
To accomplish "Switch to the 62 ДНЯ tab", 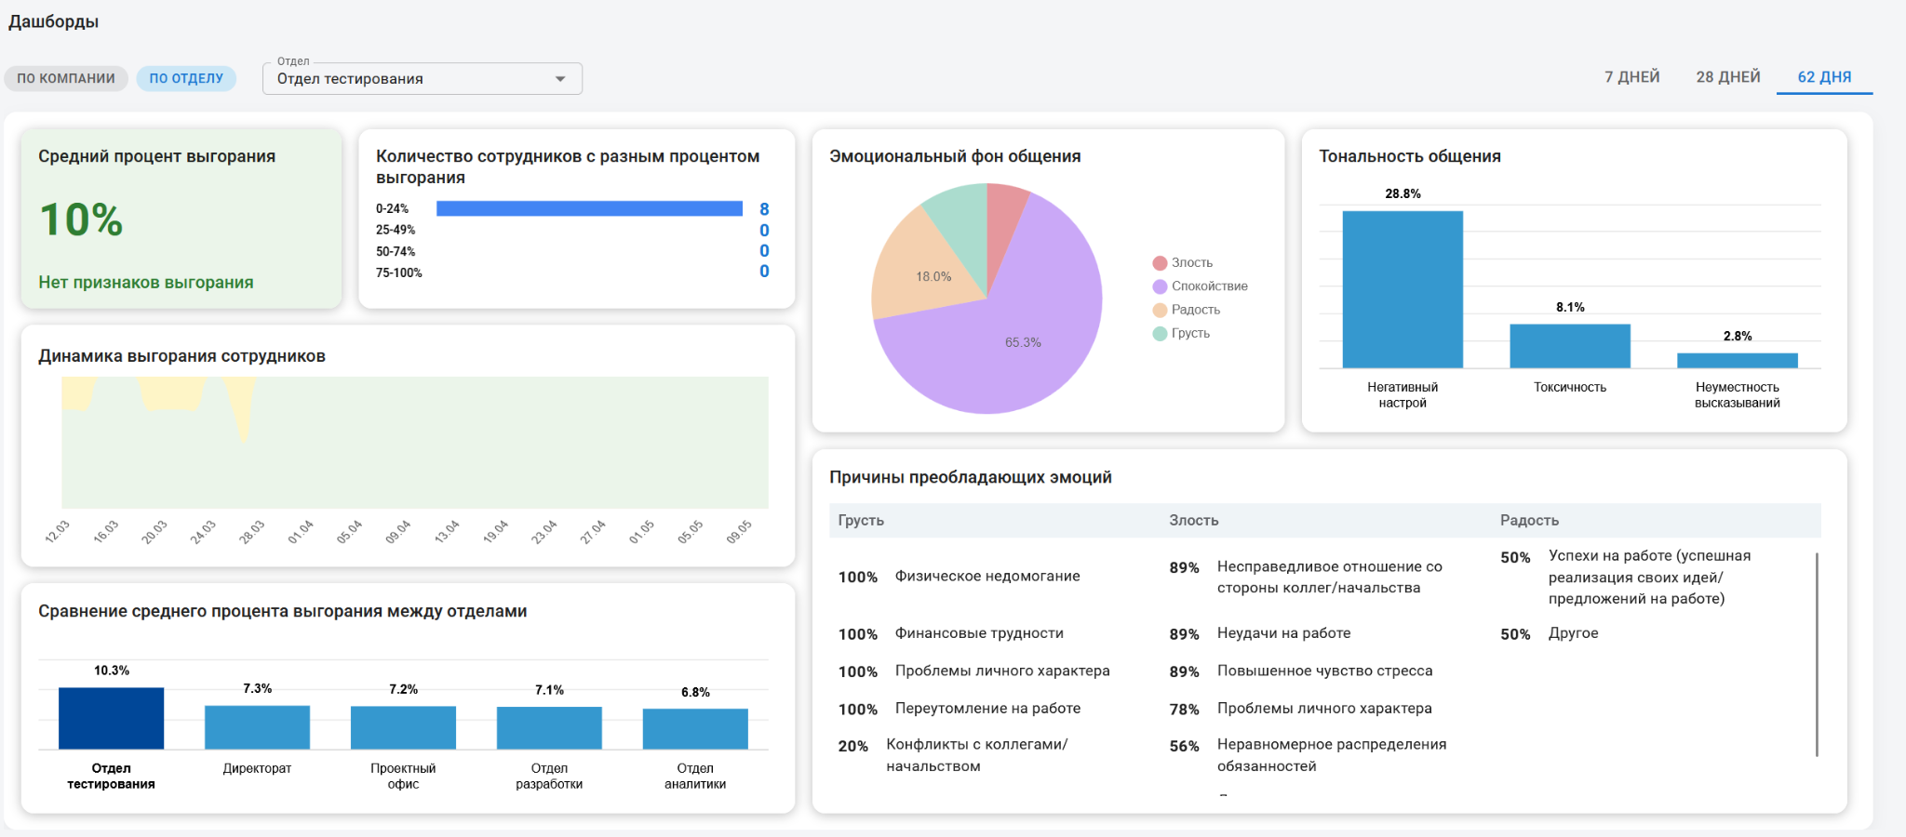I will pyautogui.click(x=1824, y=77).
